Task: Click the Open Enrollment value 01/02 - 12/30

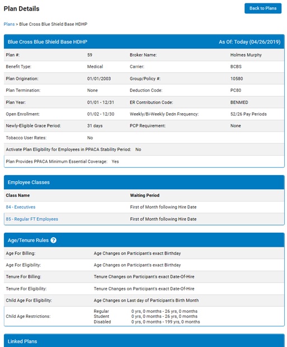Action: tap(101, 114)
